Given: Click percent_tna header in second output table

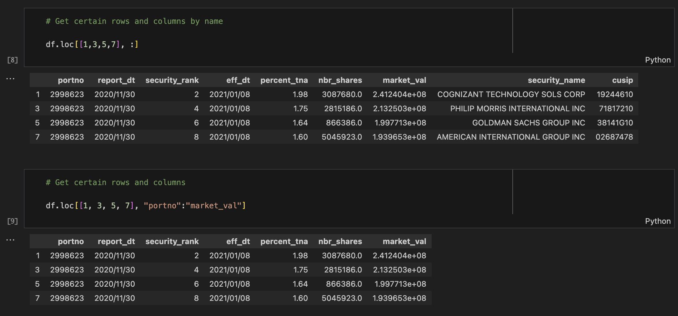Looking at the screenshot, I should pyautogui.click(x=284, y=242).
